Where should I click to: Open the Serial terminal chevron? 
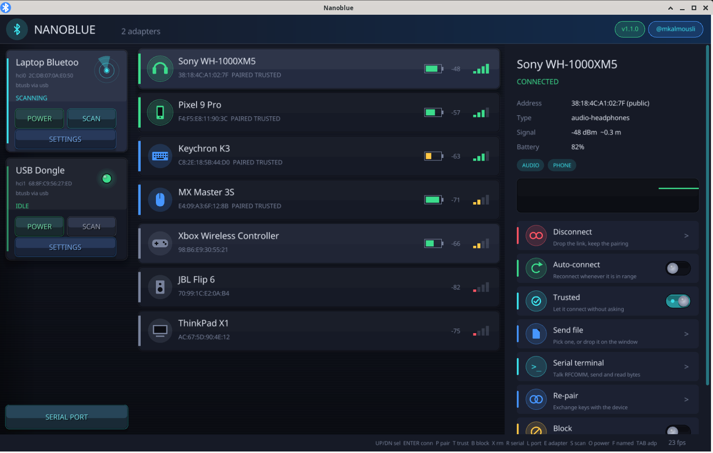686,367
